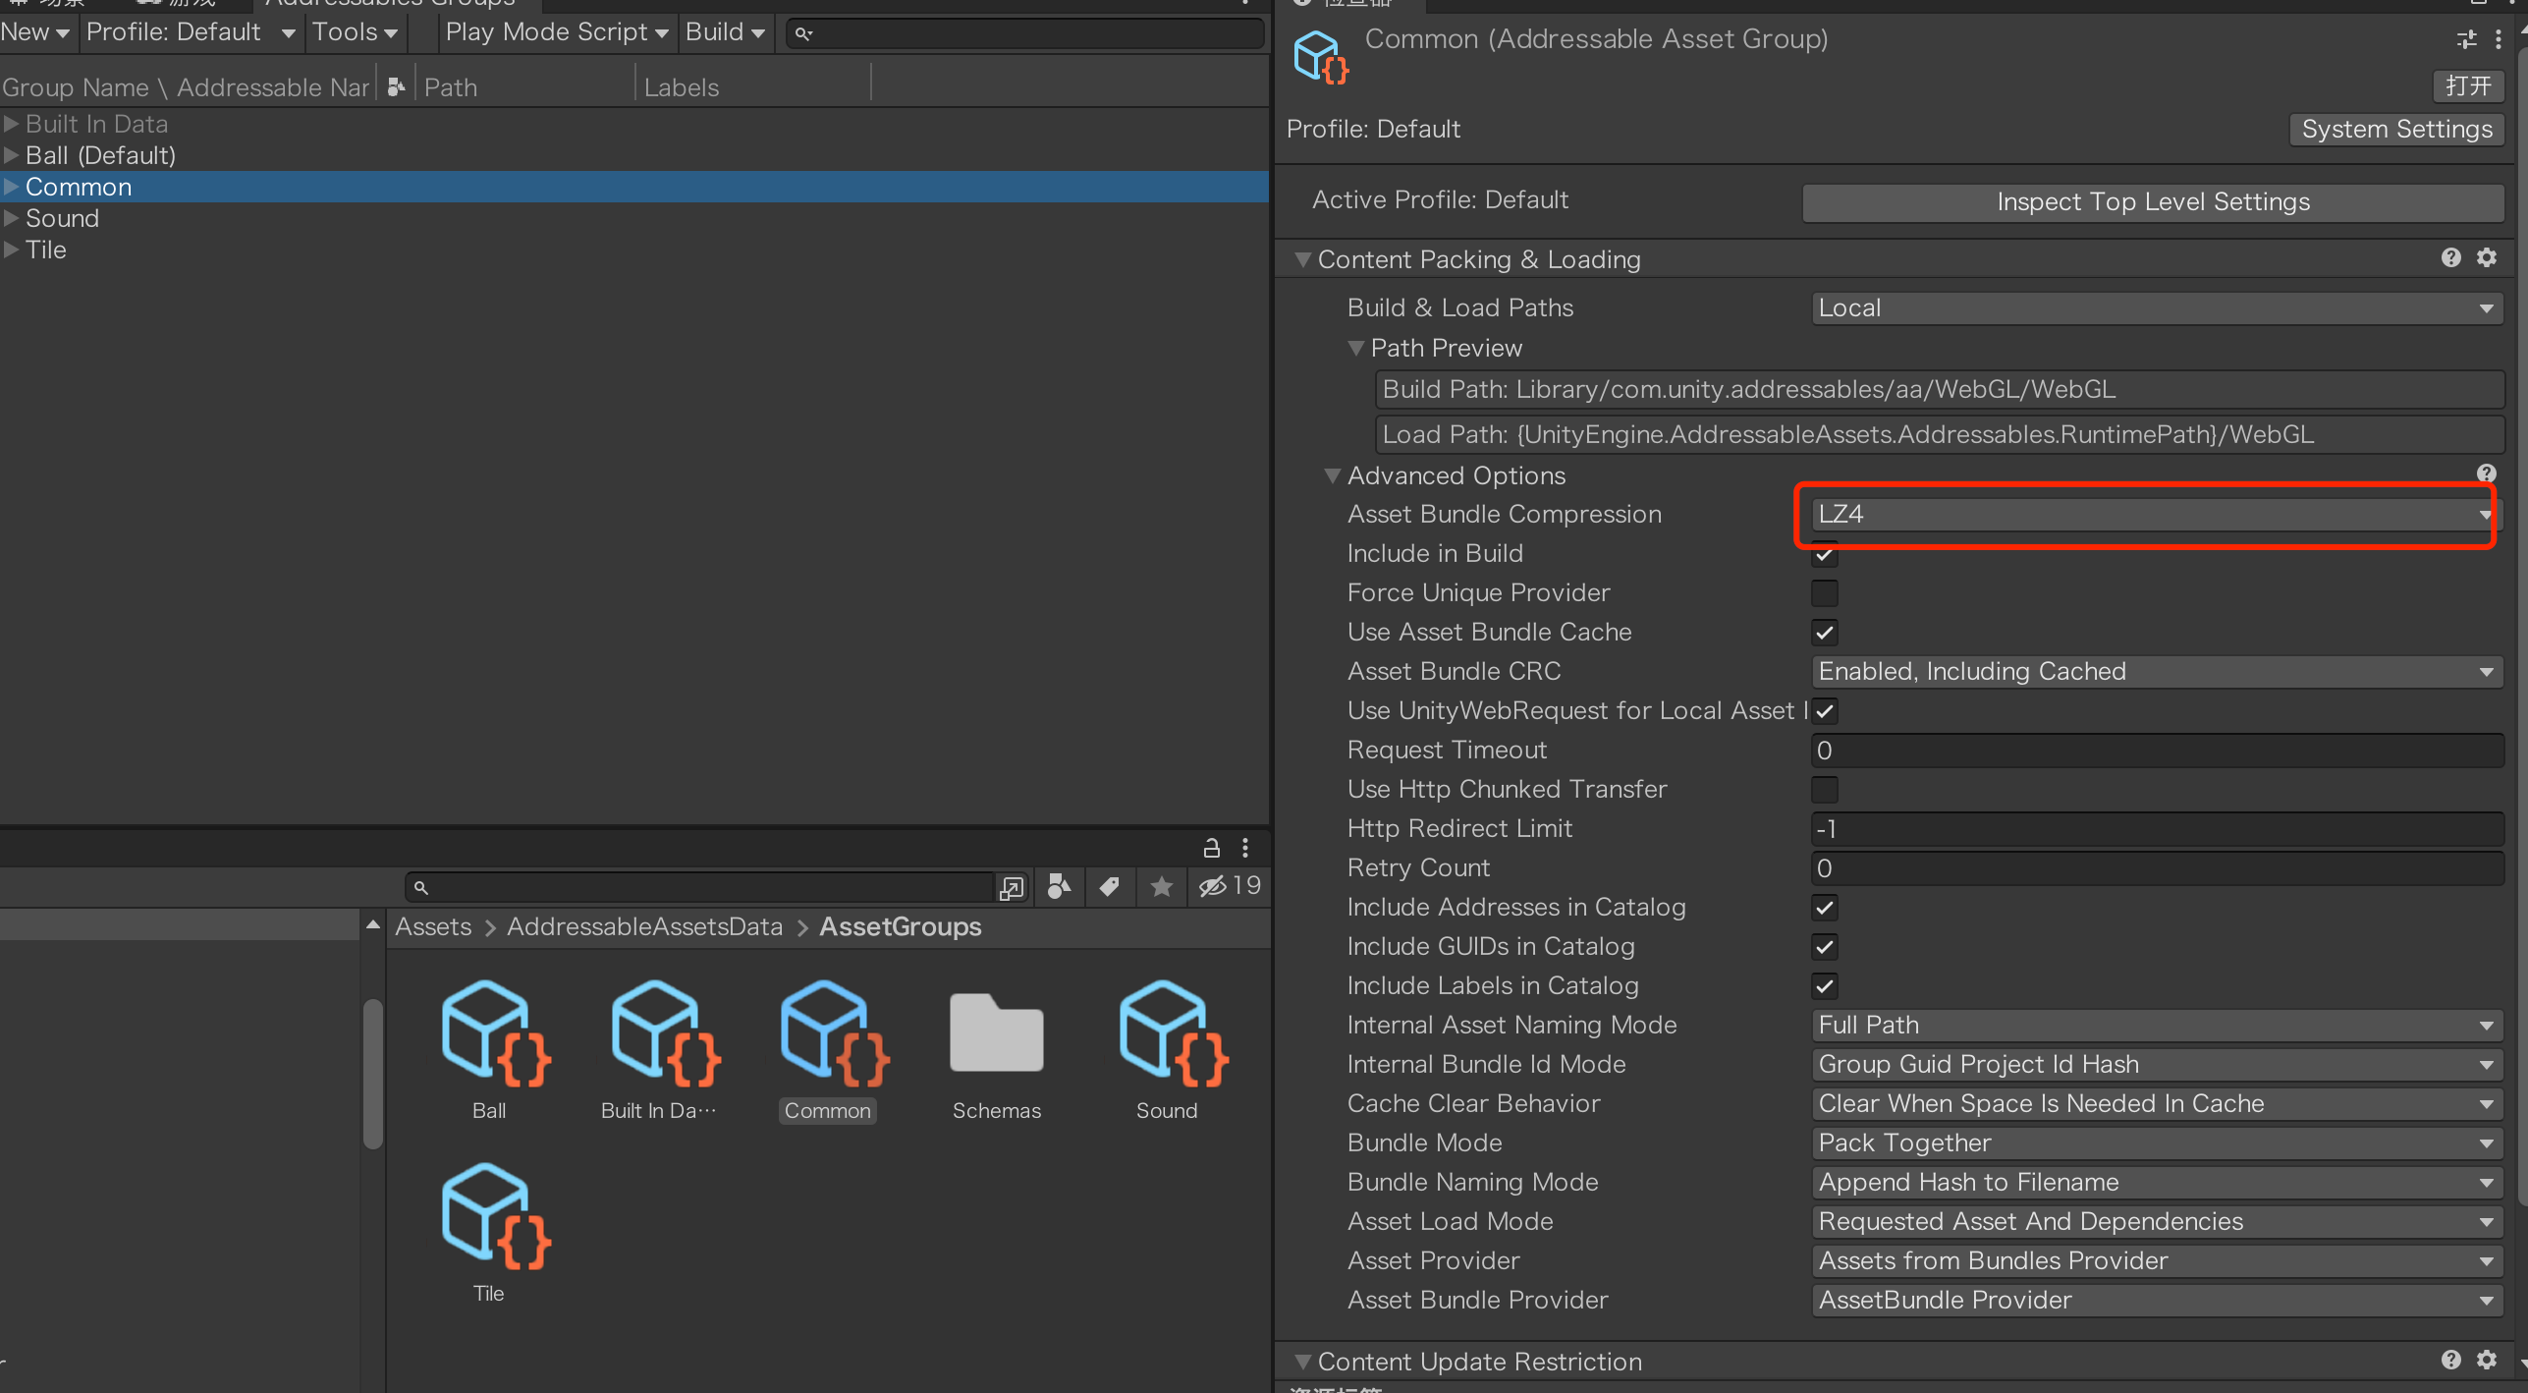Open the Bundle Mode Pack Together dropdown
This screenshot has height=1393, width=2528.
(2155, 1143)
